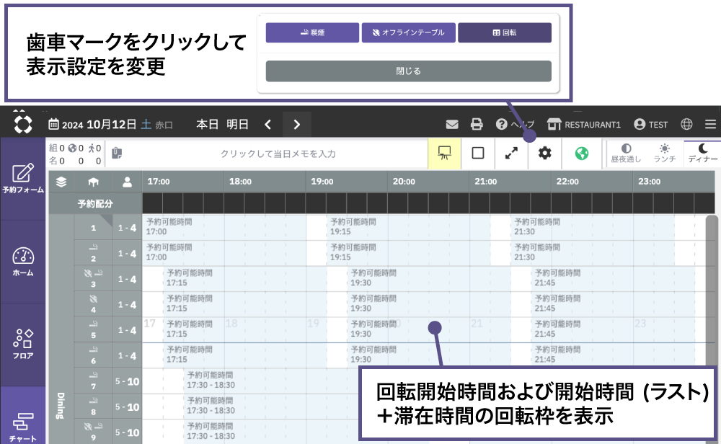This screenshot has width=721, height=444.
Task: Click the layers icon in chart header
Action: pos(61,182)
